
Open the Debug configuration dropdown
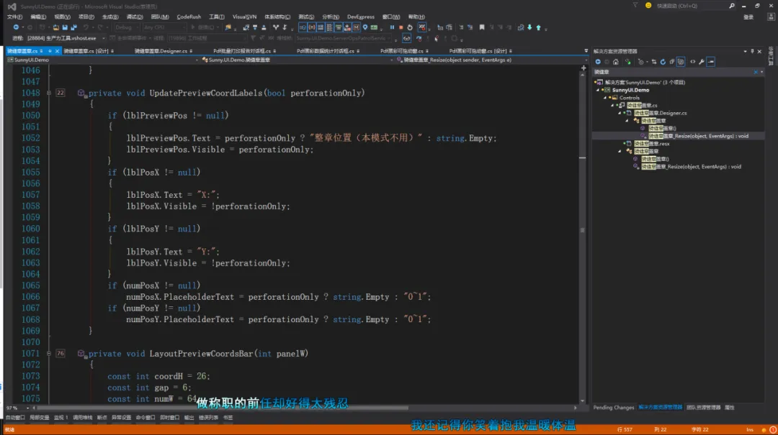(x=127, y=27)
